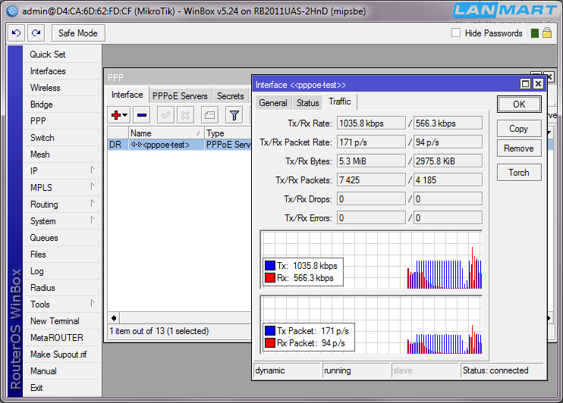The image size is (563, 403).
Task: Click the red Rx Packet swatch
Action: pyautogui.click(x=270, y=342)
